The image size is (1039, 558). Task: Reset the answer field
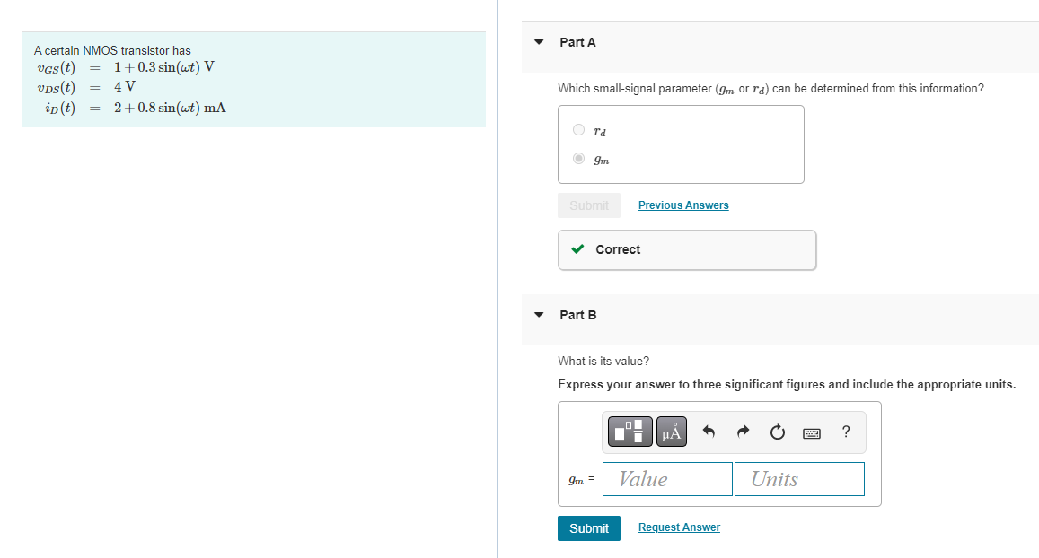coord(778,432)
